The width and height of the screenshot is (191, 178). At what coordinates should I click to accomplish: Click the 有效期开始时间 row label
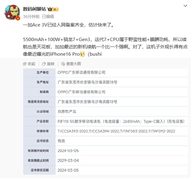tap(38, 151)
